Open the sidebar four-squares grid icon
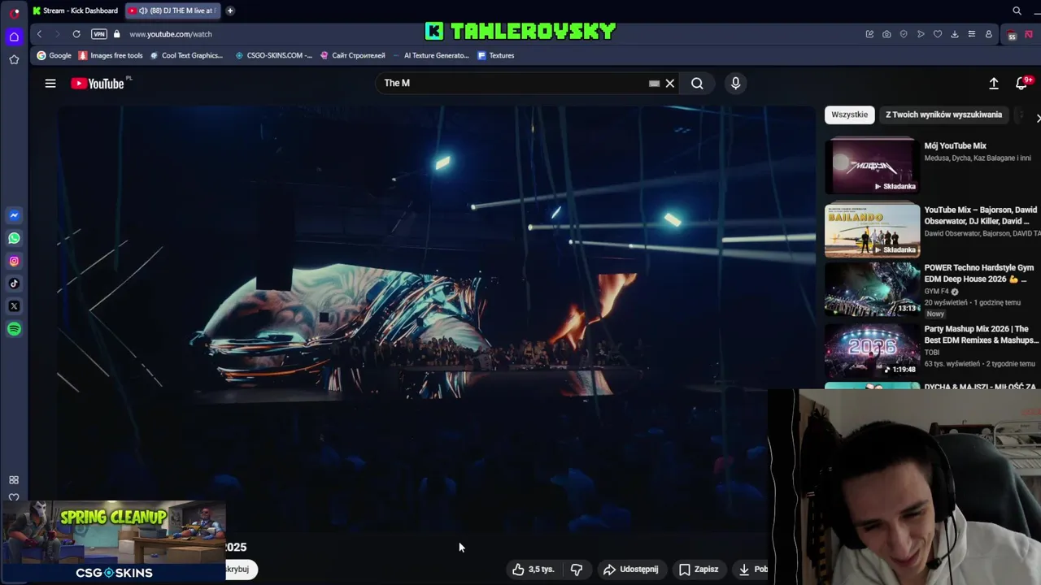The height and width of the screenshot is (585, 1041). [x=14, y=480]
